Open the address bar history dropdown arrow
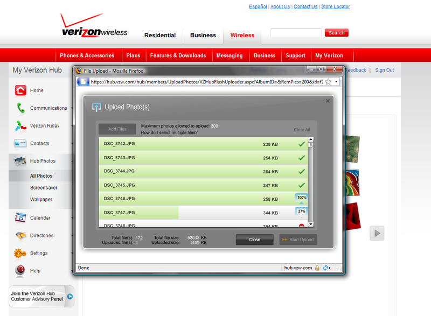The height and width of the screenshot is (316, 431). 336,82
